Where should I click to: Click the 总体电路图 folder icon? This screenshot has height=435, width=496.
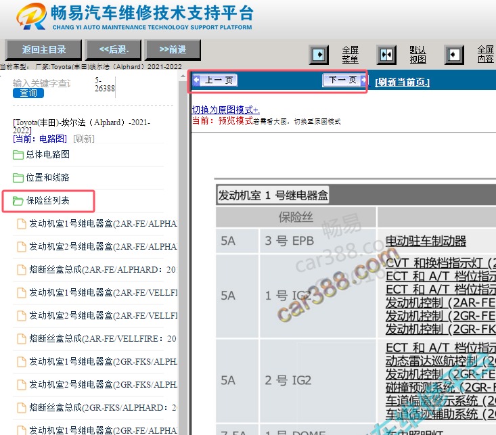tap(18, 155)
